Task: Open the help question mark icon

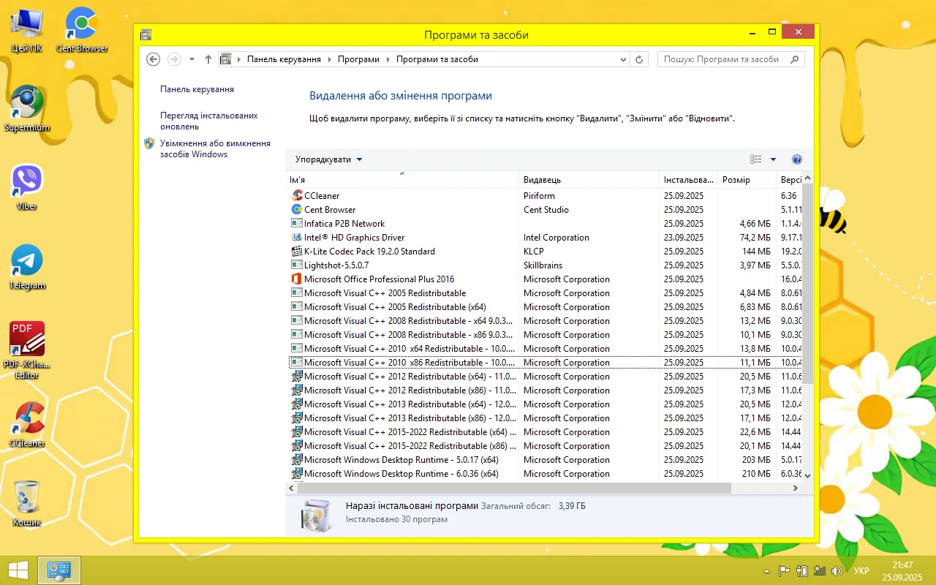Action: coord(797,159)
